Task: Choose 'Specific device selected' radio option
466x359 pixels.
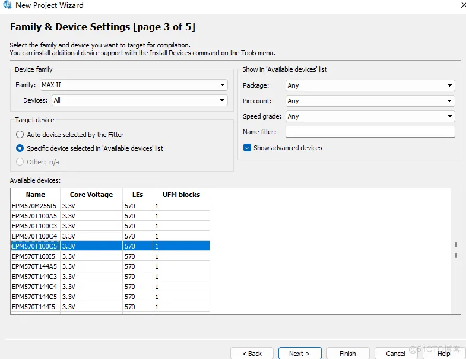Action: pyautogui.click(x=20, y=148)
